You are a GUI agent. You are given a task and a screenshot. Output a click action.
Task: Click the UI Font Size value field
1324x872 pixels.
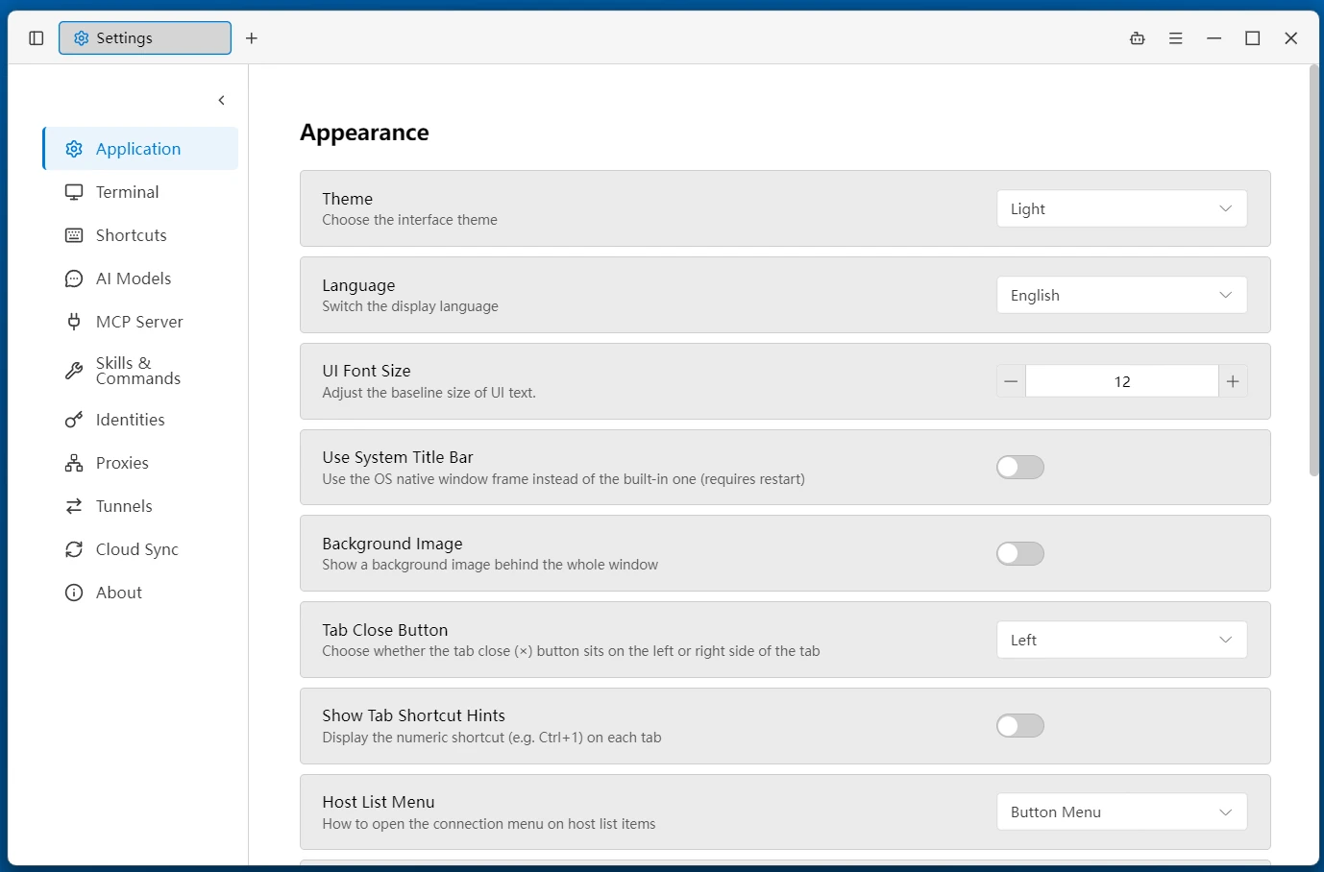[1122, 381]
